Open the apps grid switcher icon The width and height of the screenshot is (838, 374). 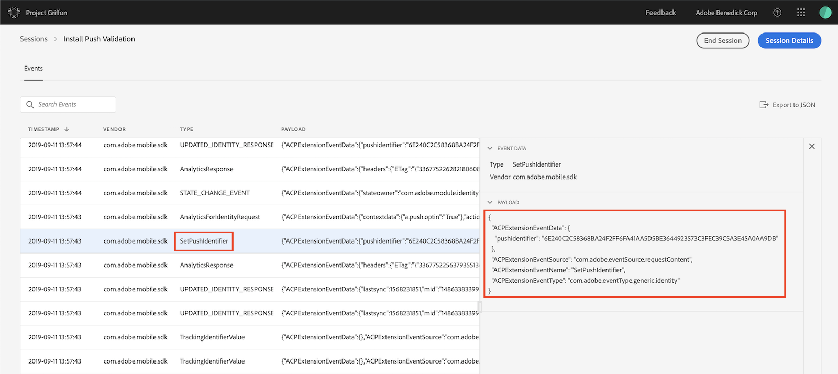point(801,13)
